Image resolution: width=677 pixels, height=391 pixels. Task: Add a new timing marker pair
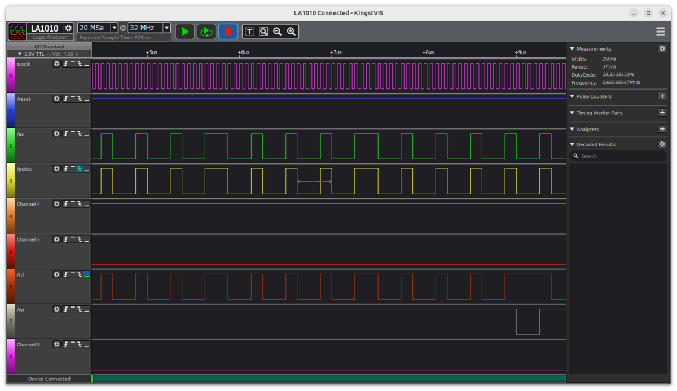(662, 113)
